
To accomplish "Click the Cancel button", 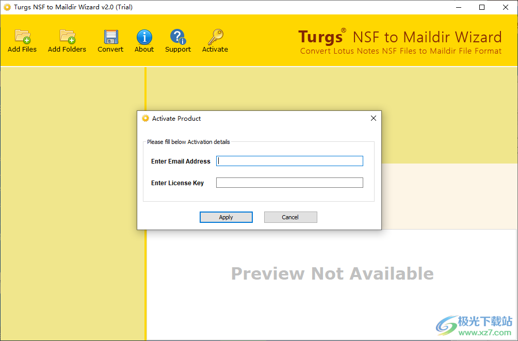I will coord(290,217).
